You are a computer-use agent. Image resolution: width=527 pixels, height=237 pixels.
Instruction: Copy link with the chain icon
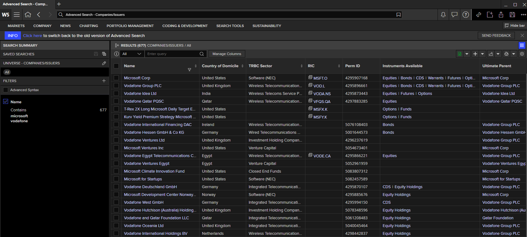[x=479, y=15]
